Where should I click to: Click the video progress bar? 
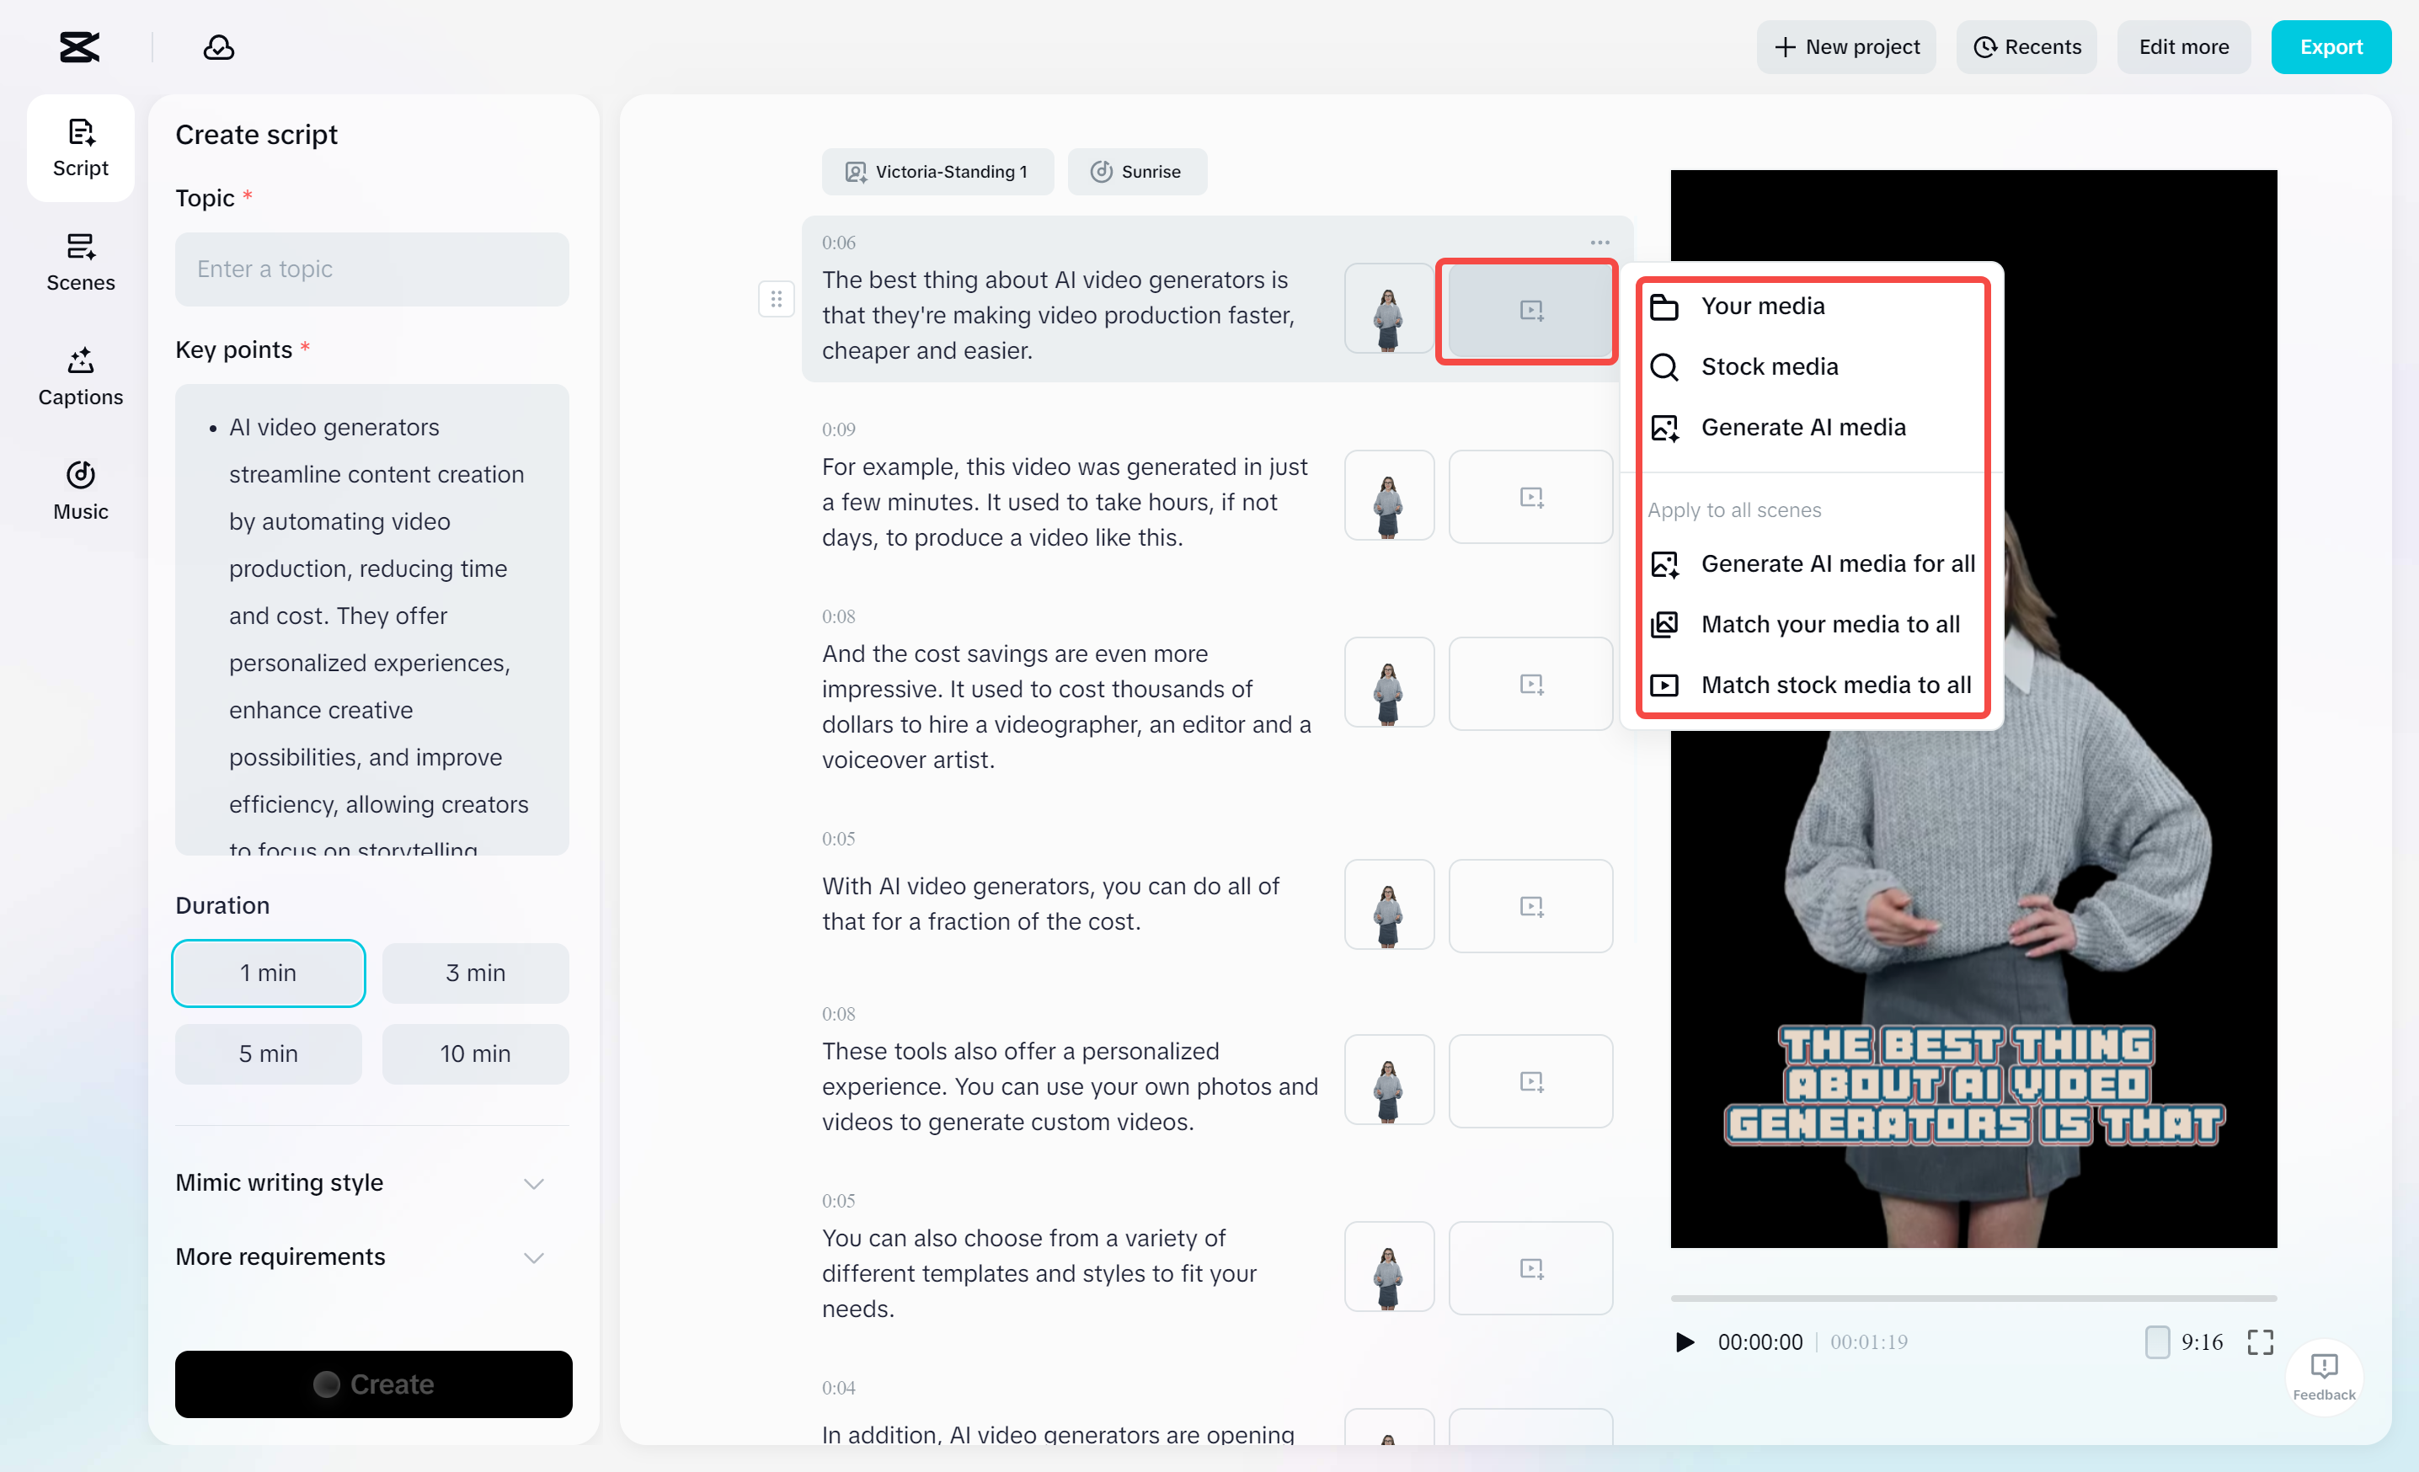(1973, 1298)
